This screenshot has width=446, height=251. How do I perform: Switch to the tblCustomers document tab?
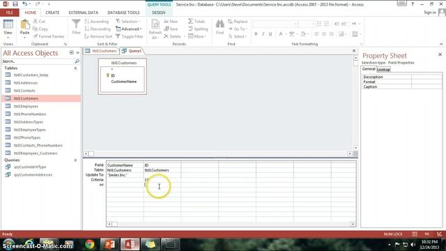(101, 51)
